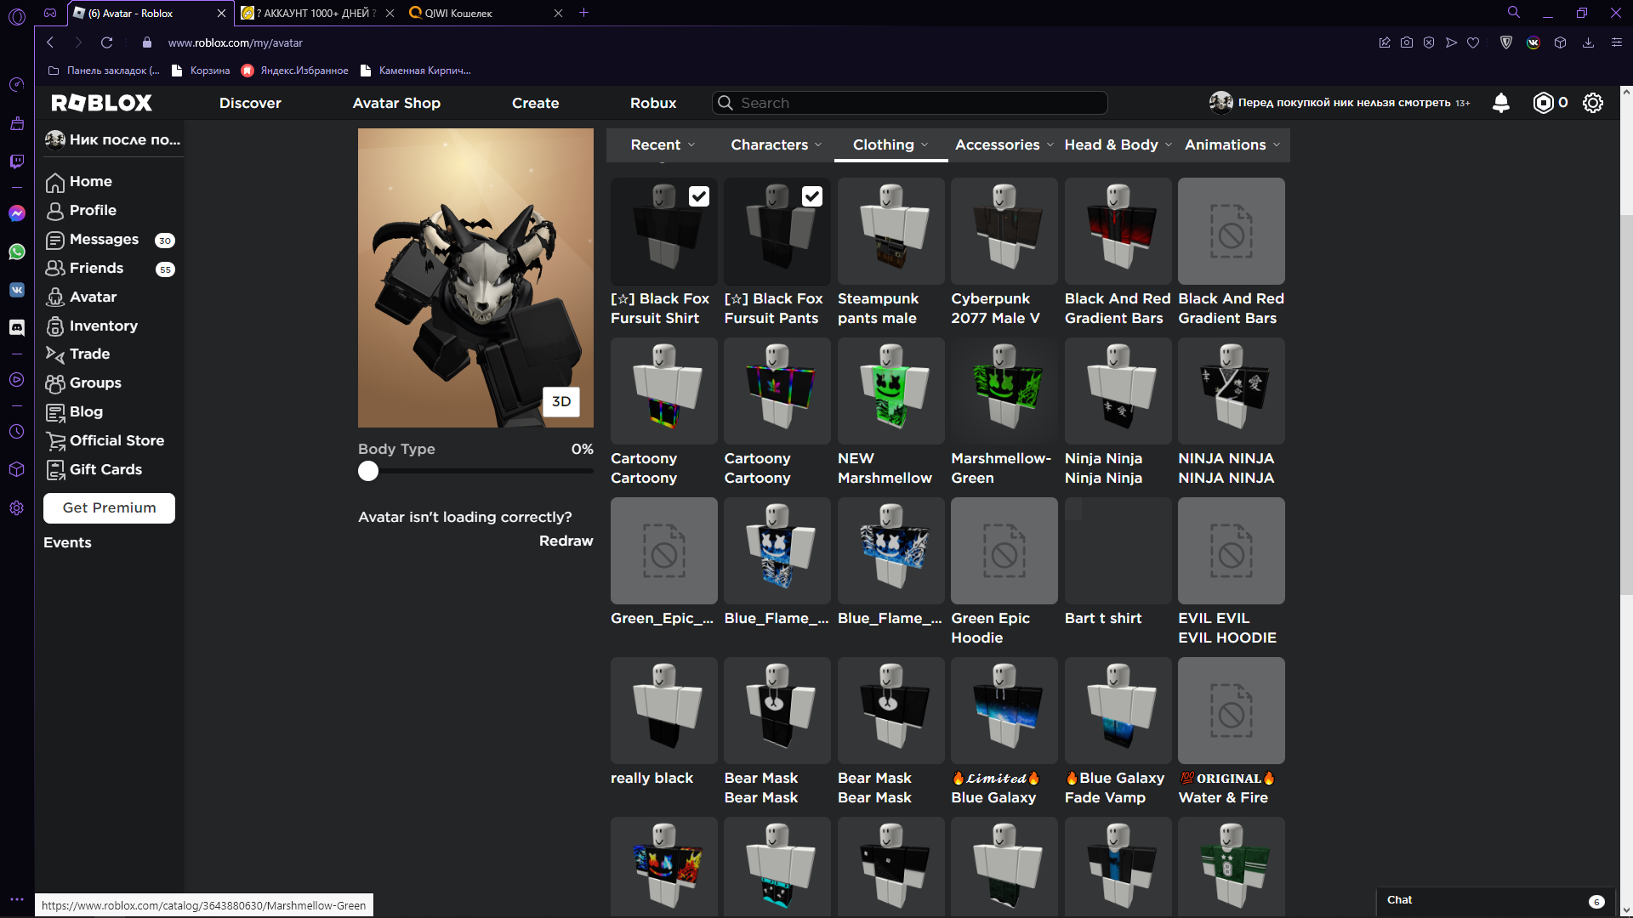Viewport: 1633px width, 918px height.
Task: Expand the Head & Body dropdown
Action: (x=1118, y=145)
